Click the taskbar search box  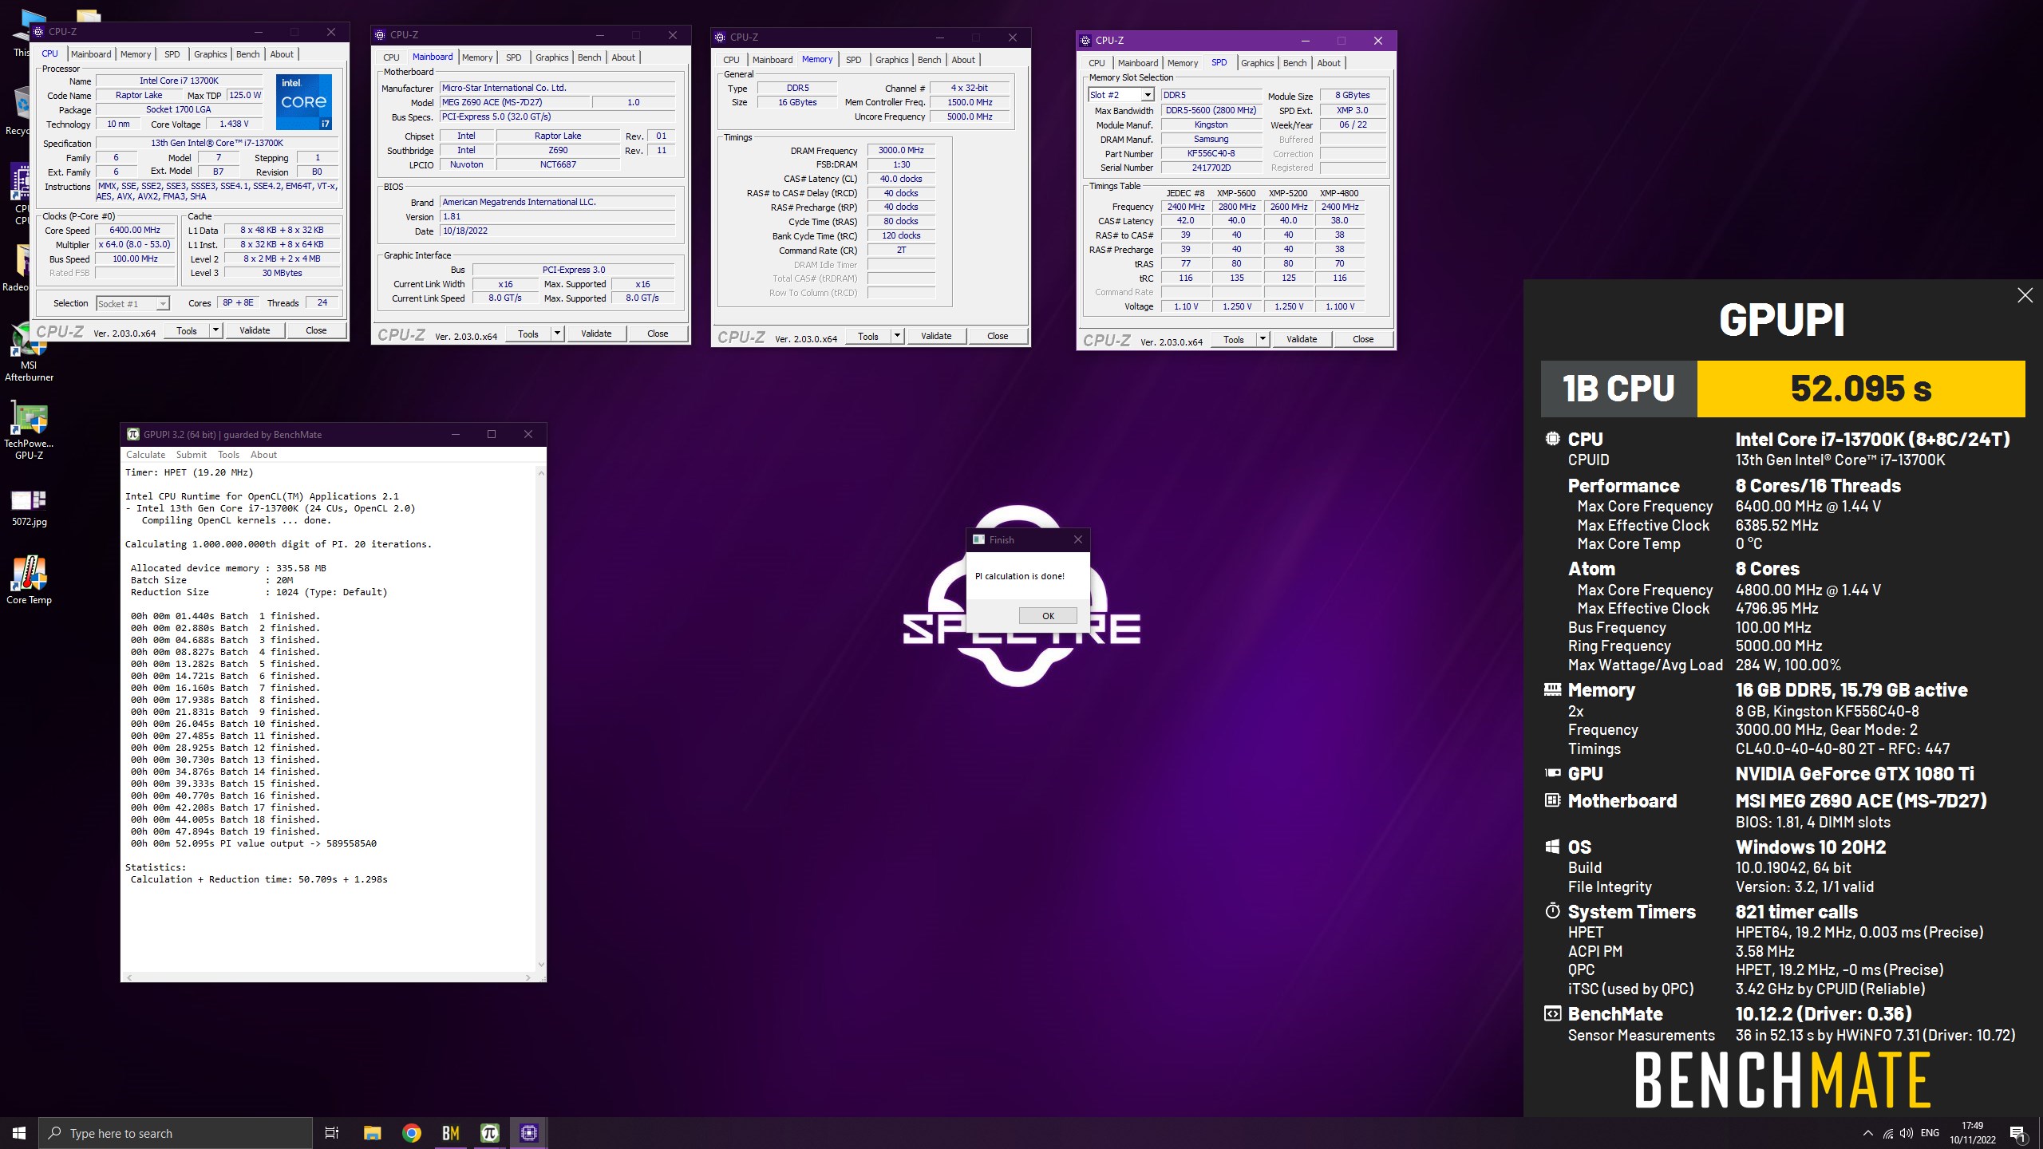tap(176, 1133)
